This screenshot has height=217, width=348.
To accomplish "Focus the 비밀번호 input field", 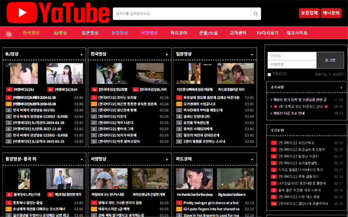I will click(x=292, y=64).
